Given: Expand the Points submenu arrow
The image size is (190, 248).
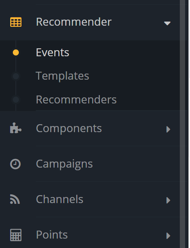Looking at the screenshot, I should (169, 236).
